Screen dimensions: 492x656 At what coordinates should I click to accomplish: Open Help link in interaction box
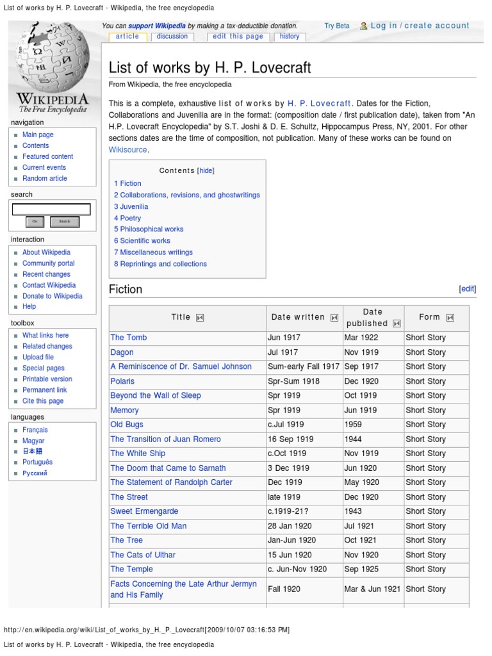(x=29, y=306)
